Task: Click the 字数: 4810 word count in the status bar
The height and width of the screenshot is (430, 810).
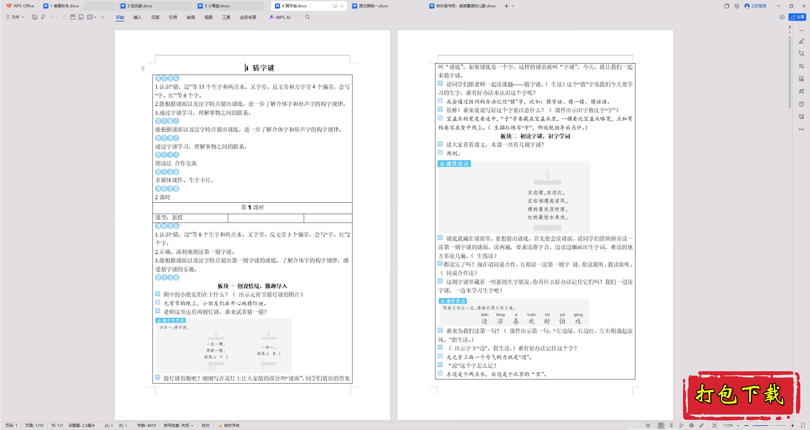Action: pyautogui.click(x=146, y=426)
